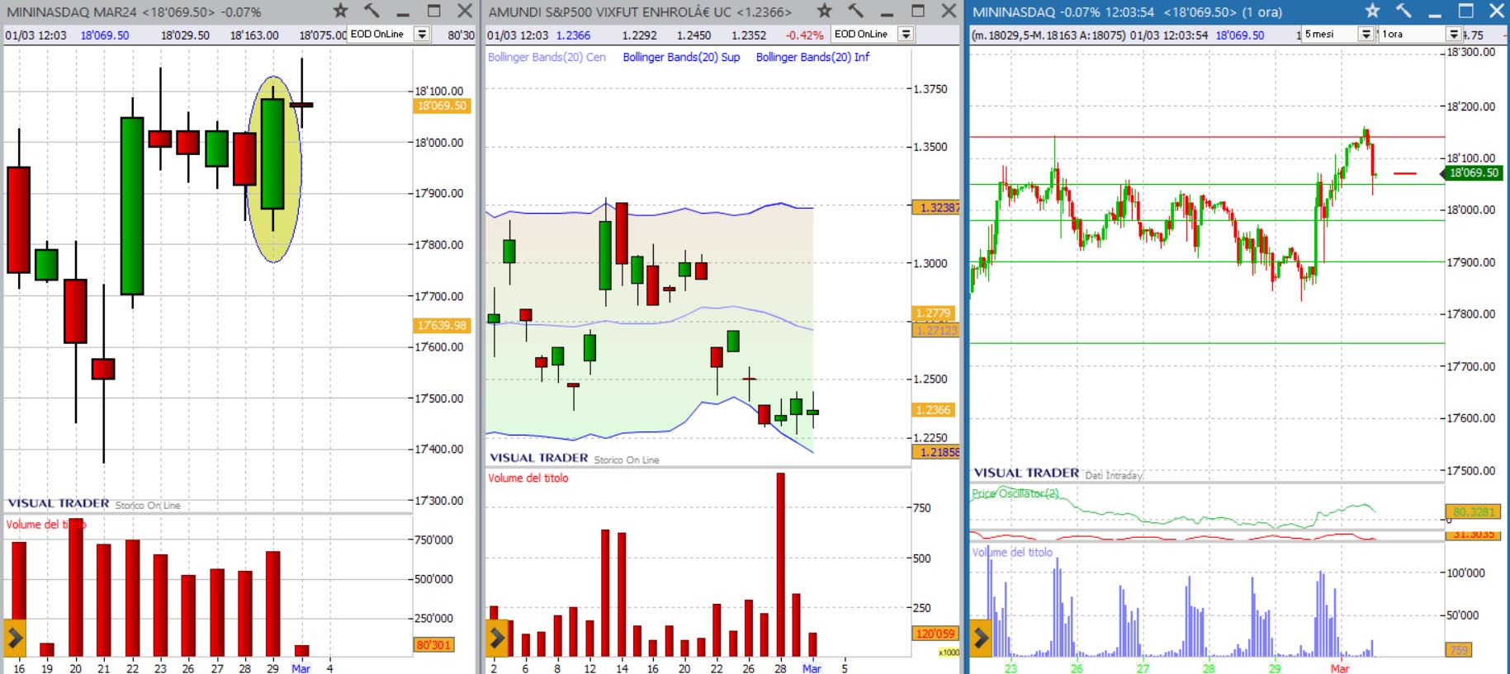Click Price Oscillator(2) indicator label
Viewport: 1510px width, 674px height.
point(1015,493)
